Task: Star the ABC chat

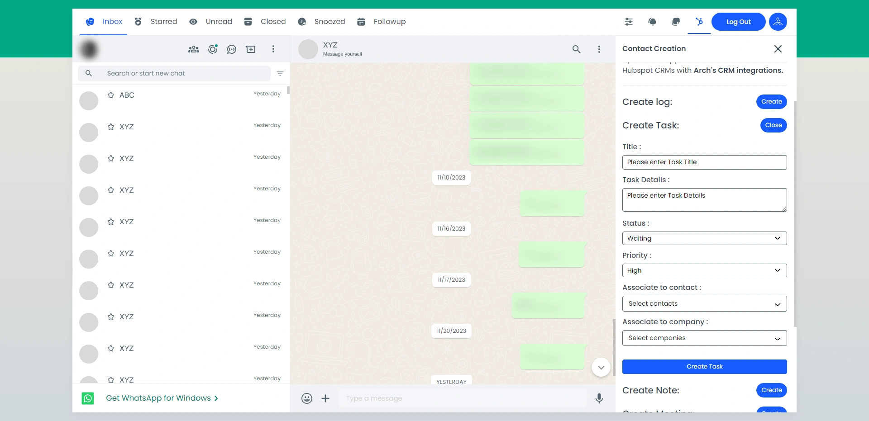Action: pyautogui.click(x=111, y=95)
